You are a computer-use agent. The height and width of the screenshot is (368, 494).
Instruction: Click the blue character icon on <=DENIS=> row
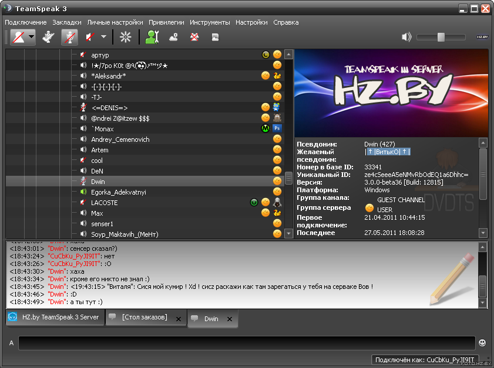[x=277, y=107]
